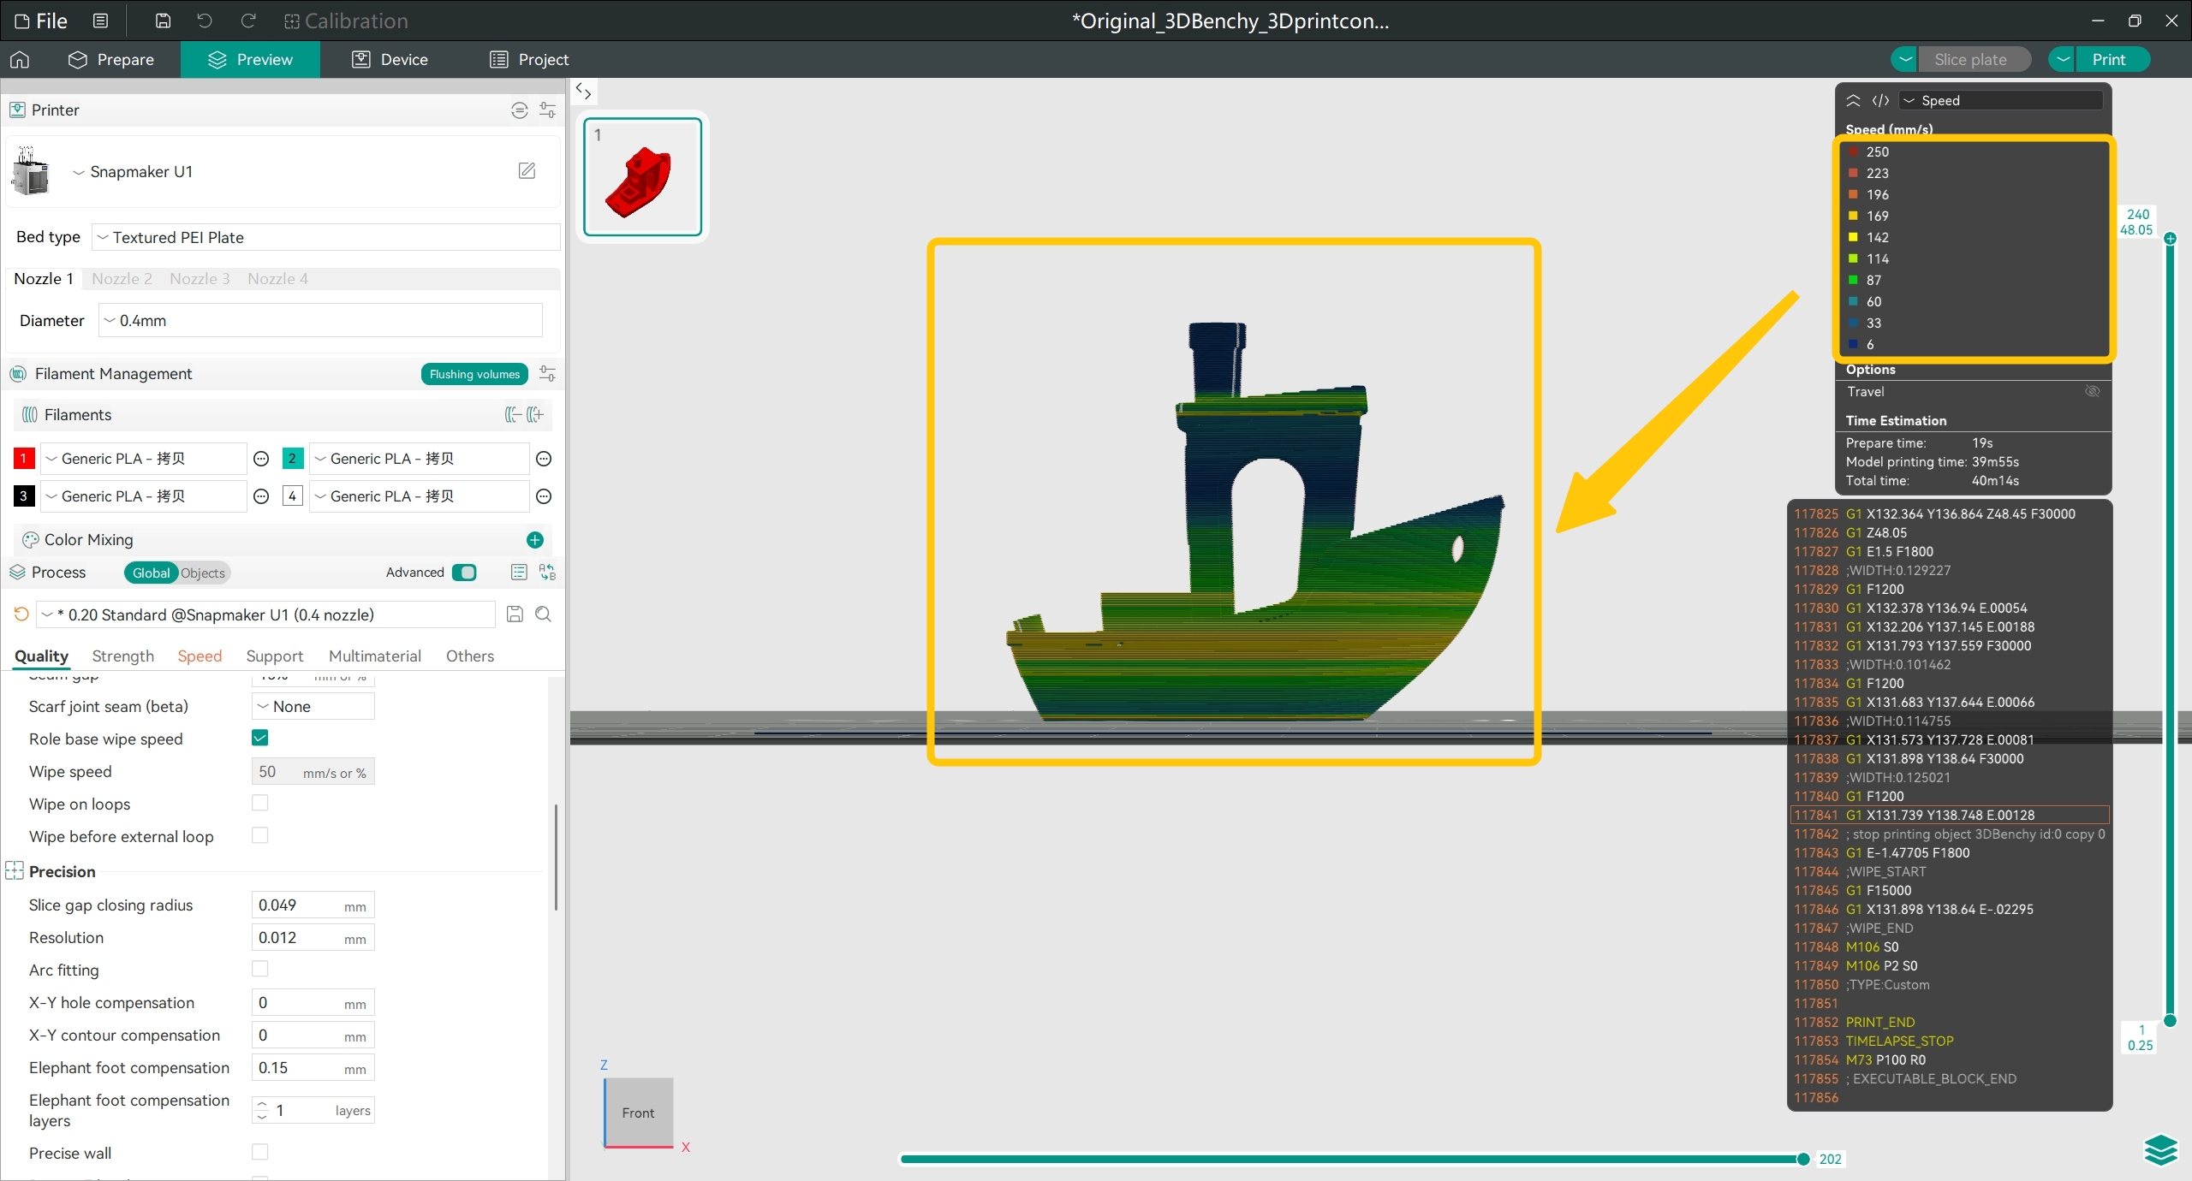This screenshot has width=2192, height=1181.
Task: Click the compare presets icon
Action: point(547,573)
